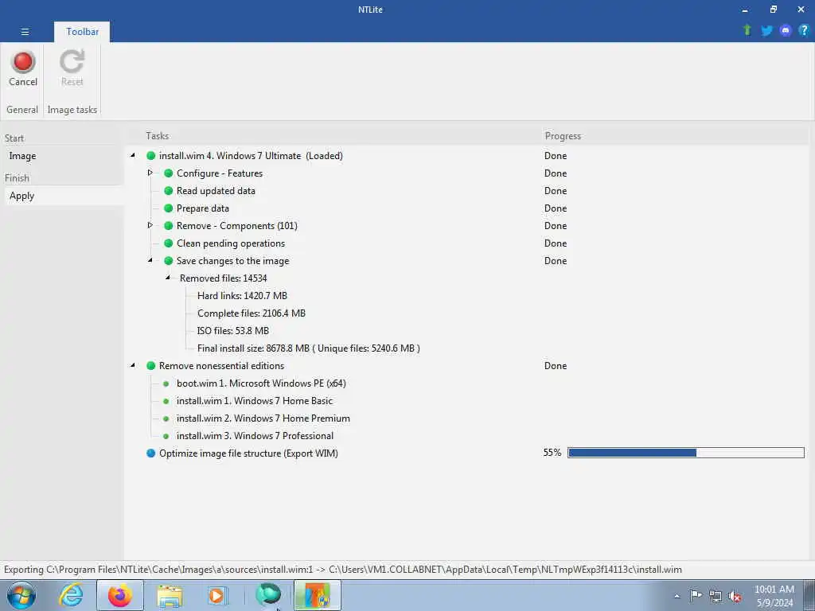Select Image in the left sidebar
The image size is (815, 611).
pos(22,156)
